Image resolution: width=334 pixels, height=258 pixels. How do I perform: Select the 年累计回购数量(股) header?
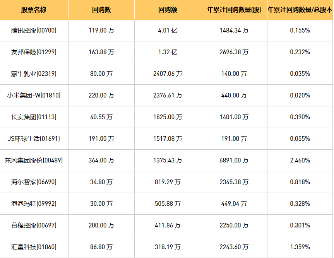pos(233,10)
